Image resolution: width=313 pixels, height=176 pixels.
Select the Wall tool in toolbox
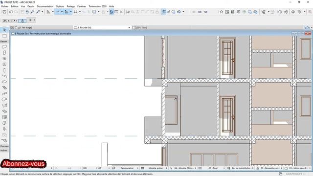click(4, 47)
